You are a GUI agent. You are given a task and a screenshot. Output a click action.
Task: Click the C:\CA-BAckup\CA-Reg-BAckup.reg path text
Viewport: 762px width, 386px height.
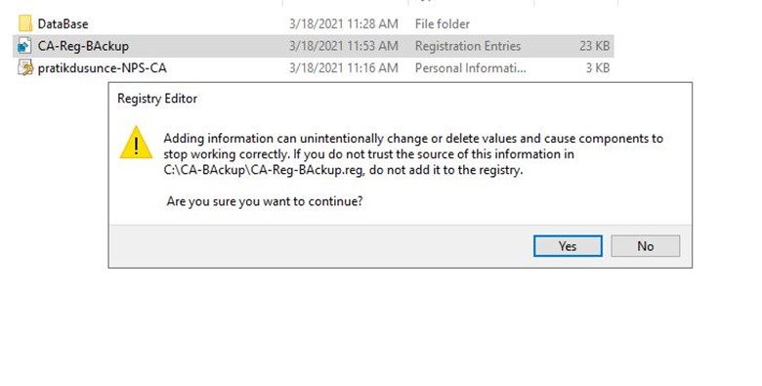263,170
